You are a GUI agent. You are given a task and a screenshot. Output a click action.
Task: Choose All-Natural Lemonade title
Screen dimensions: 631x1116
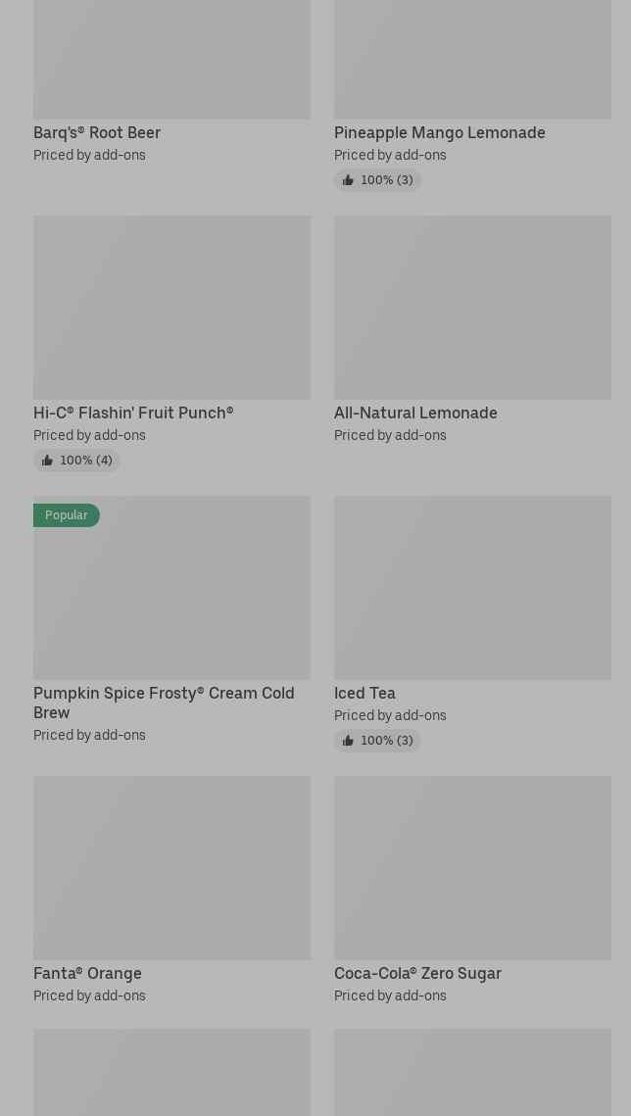(x=415, y=412)
